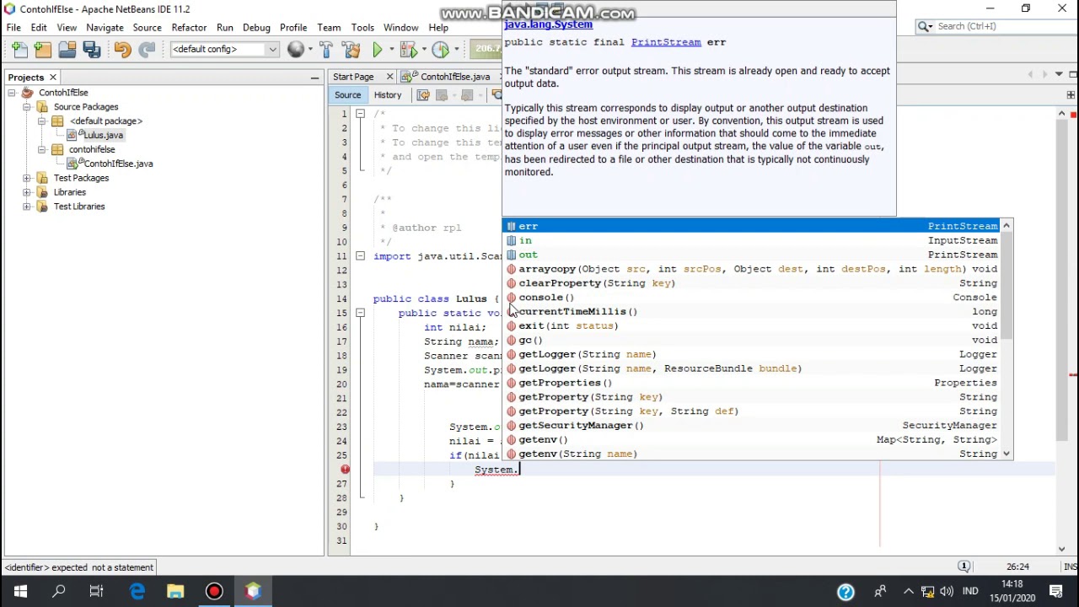Viewport: 1079px width, 607px height.
Task: Open Microsoft Edge from taskbar
Action: [137, 592]
